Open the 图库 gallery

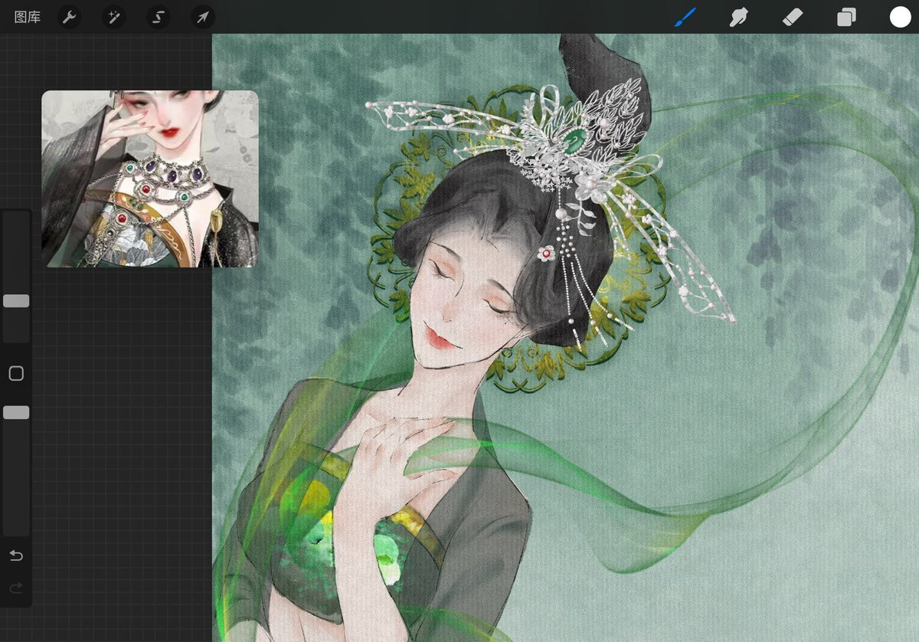(28, 17)
